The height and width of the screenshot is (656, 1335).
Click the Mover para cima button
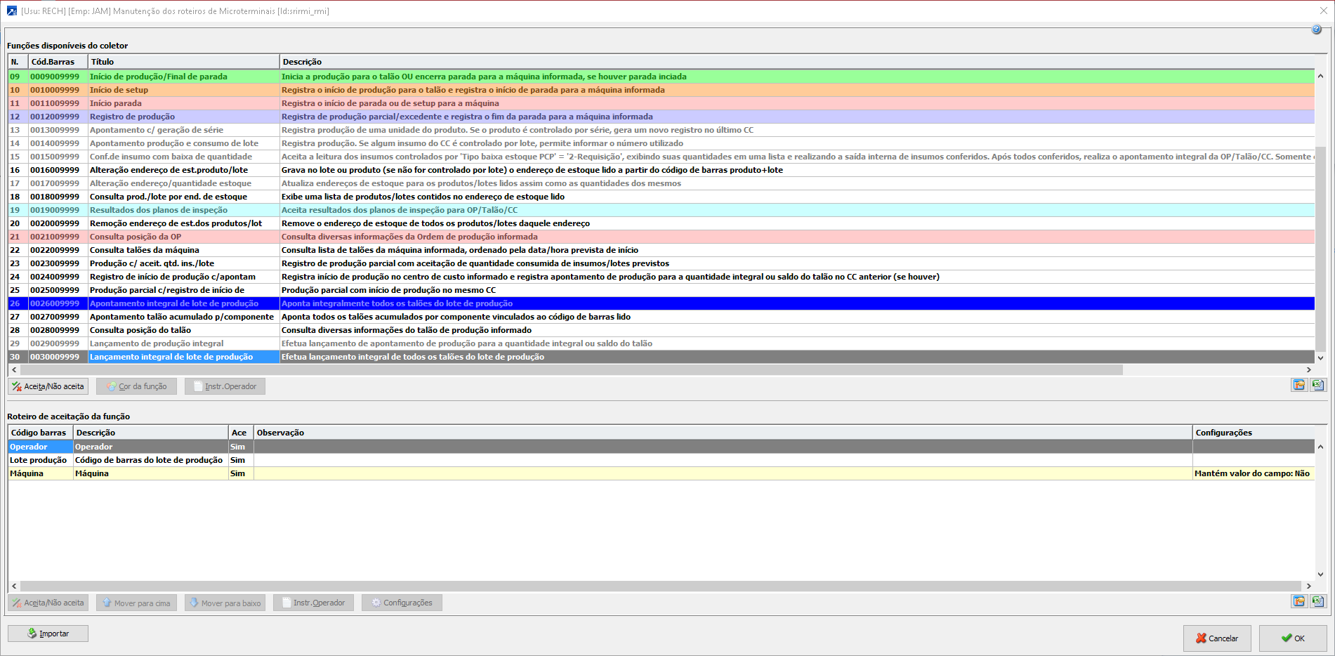tap(136, 603)
